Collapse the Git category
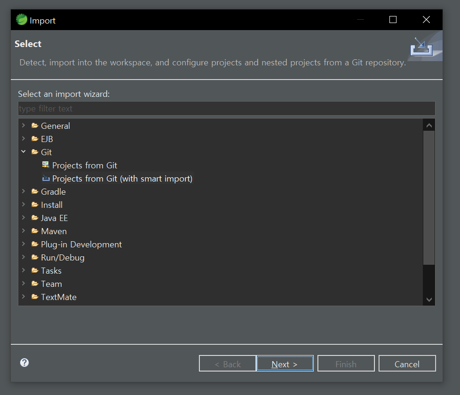The width and height of the screenshot is (460, 395). coord(24,151)
